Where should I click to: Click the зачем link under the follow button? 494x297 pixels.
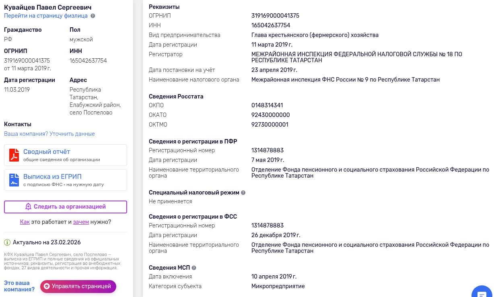pos(81,222)
